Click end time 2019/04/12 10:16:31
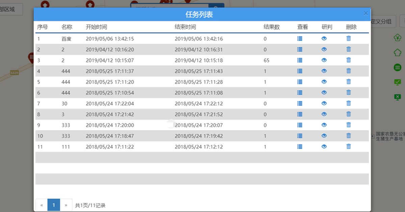This screenshot has width=405, height=212. [x=199, y=50]
